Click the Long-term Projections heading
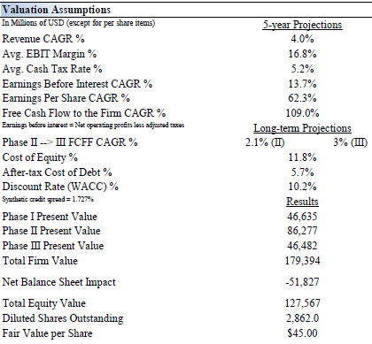The width and height of the screenshot is (372, 344). 302,128
